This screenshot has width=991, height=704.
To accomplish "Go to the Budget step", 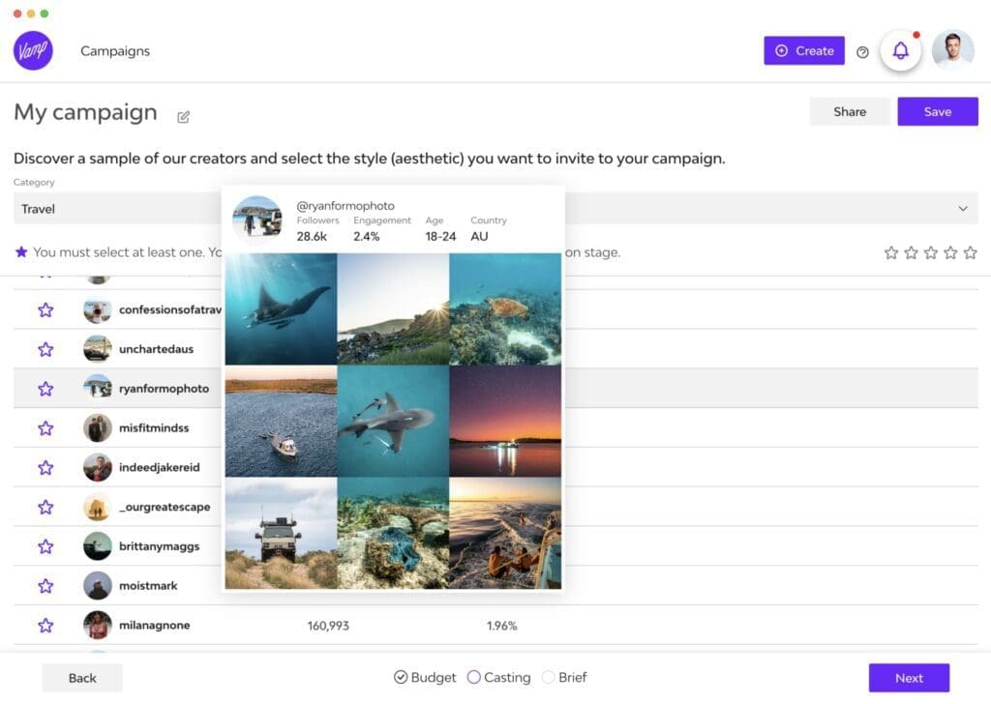I will pyautogui.click(x=425, y=678).
